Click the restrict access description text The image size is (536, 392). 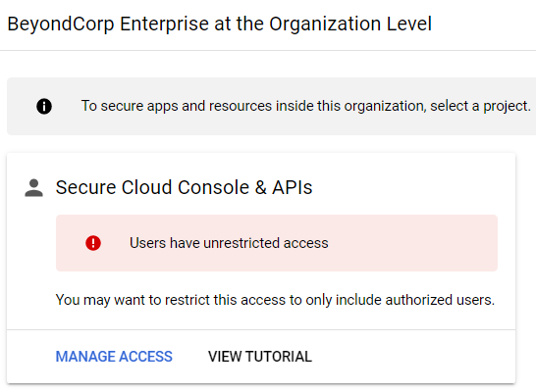tap(275, 300)
